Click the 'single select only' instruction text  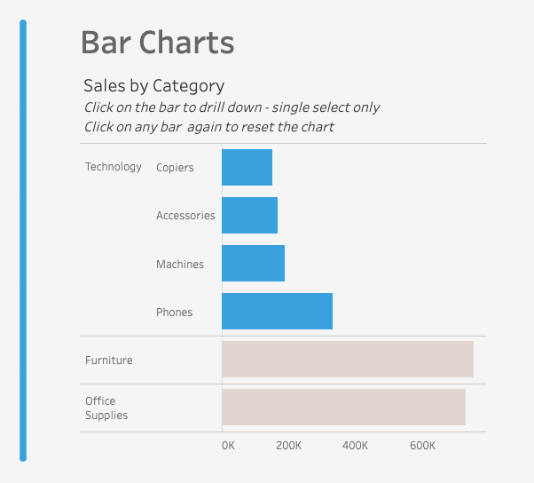click(x=326, y=107)
